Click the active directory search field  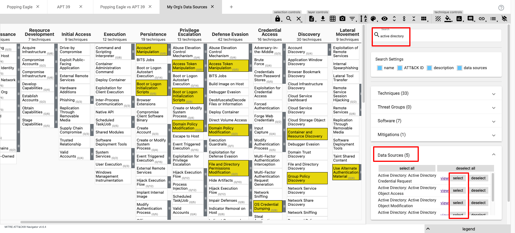[x=437, y=36]
